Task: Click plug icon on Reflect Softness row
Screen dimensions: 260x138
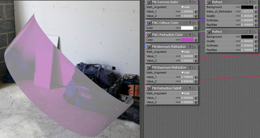Action: click(256, 45)
